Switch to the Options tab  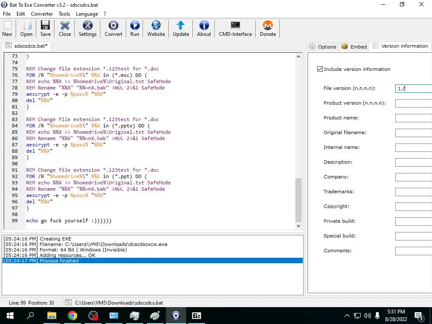322,46
